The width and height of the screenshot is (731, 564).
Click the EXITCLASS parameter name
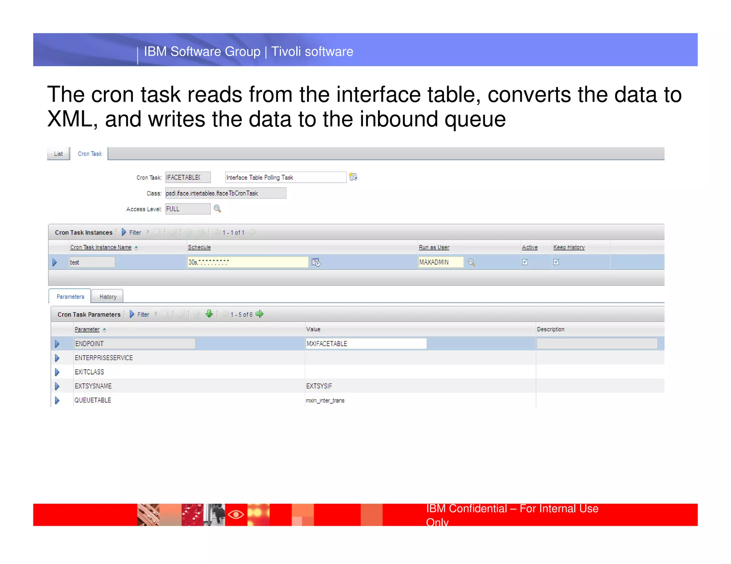click(x=89, y=372)
